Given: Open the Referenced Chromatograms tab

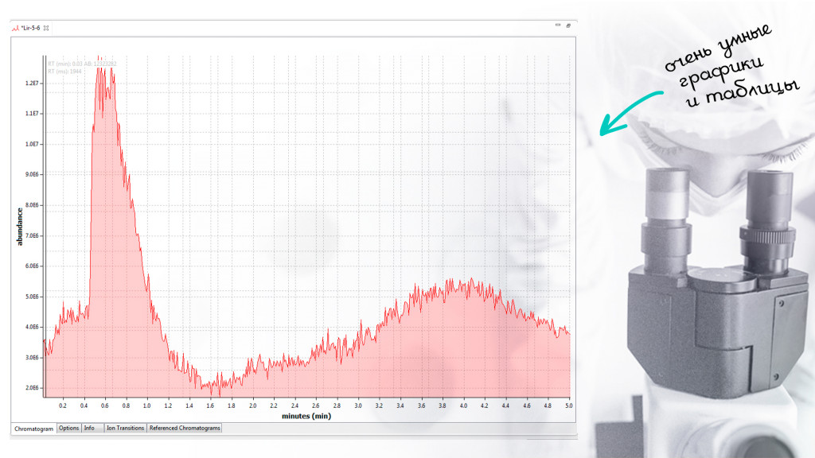Looking at the screenshot, I should pos(185,429).
